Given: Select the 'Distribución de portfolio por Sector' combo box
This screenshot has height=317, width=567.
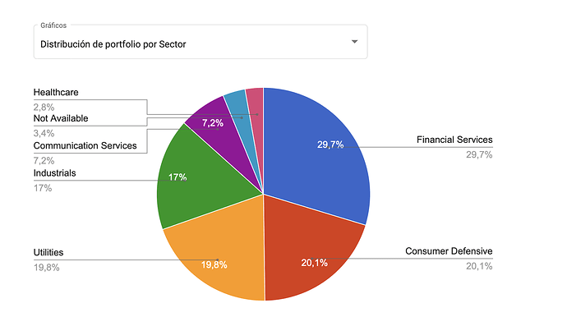Looking at the screenshot, I should [201, 42].
